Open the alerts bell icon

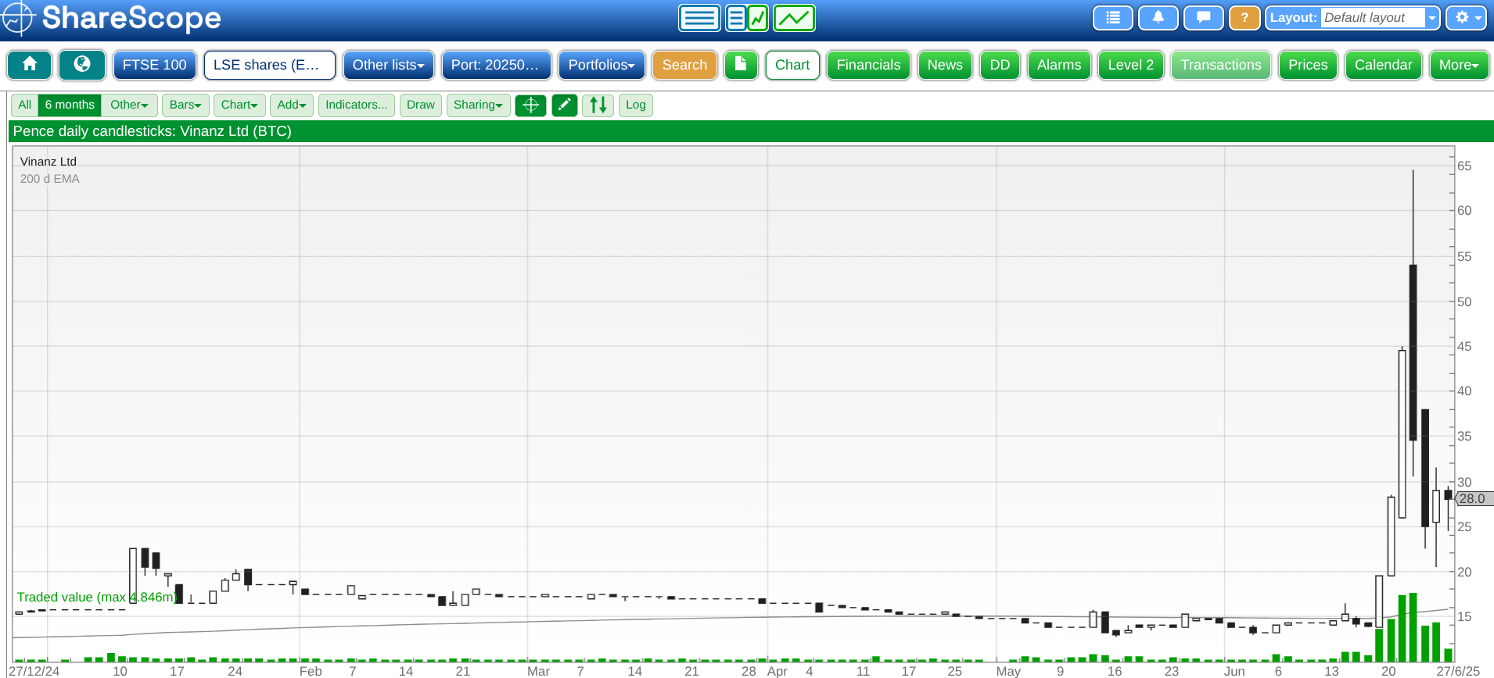click(1158, 17)
